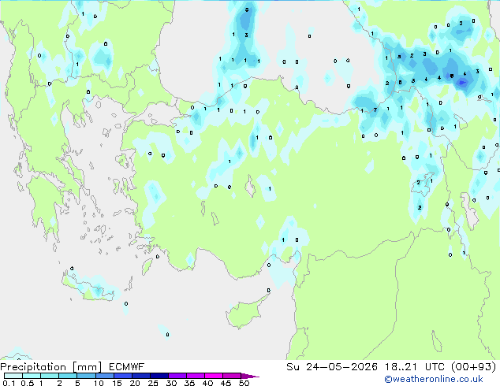This screenshot has width=500, height=386.
Task: Click the "(00+93)" forecast offset text
Action: [x=474, y=367]
